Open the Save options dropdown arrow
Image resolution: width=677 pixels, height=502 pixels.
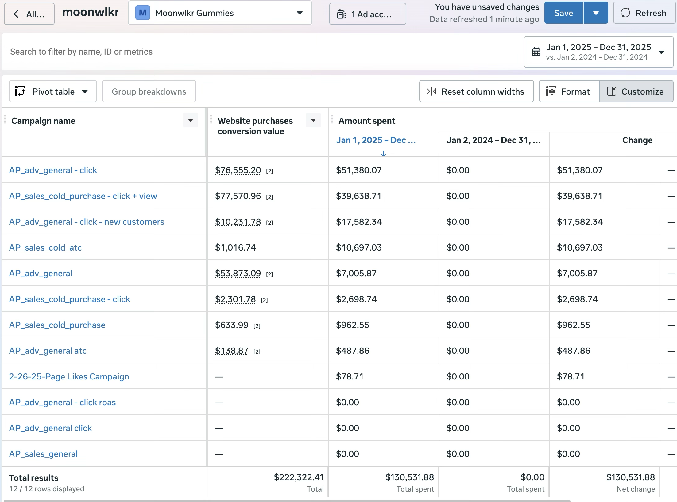[x=596, y=13]
